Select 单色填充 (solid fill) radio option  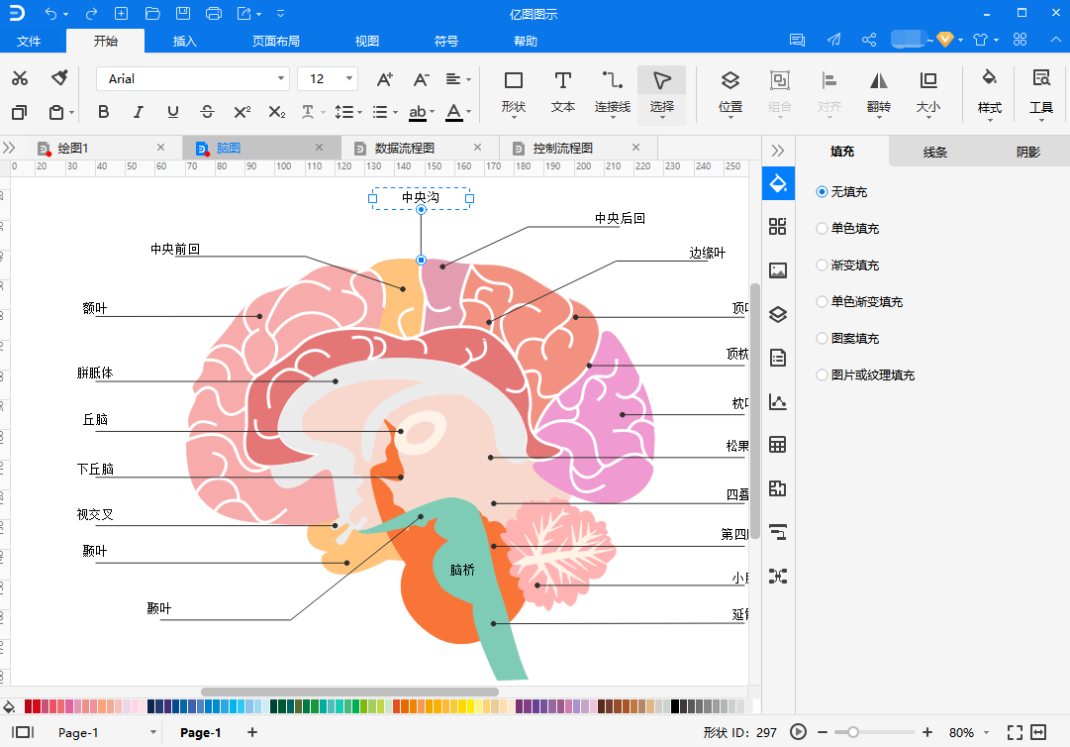[822, 229]
